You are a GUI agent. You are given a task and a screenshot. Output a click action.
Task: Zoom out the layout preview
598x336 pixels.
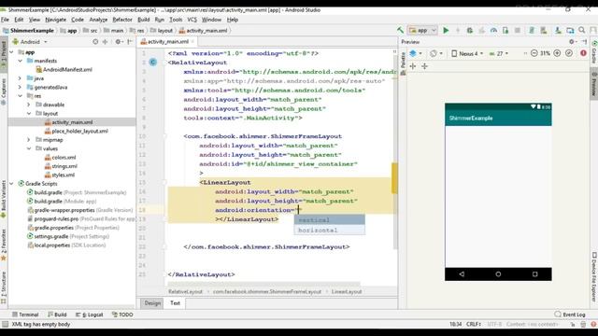point(534,54)
